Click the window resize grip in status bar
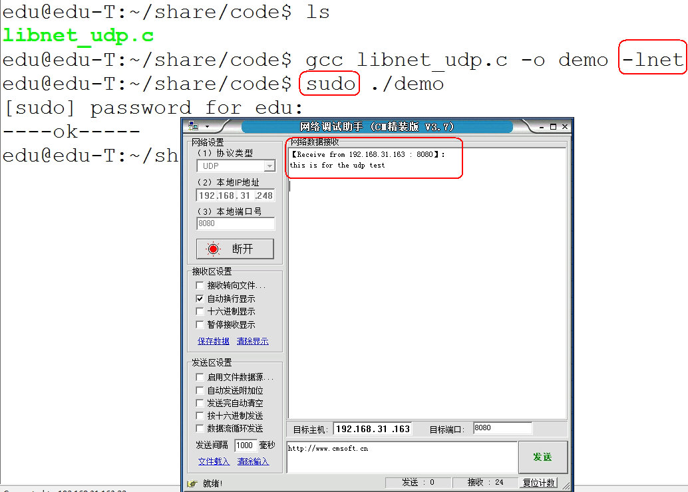The height and width of the screenshot is (492, 688). tap(566, 485)
